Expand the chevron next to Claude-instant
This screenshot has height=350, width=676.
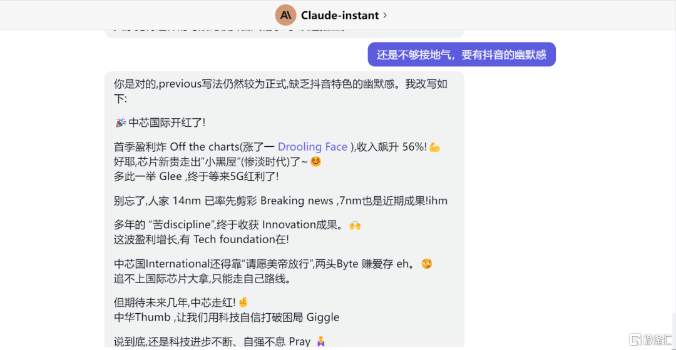point(385,16)
